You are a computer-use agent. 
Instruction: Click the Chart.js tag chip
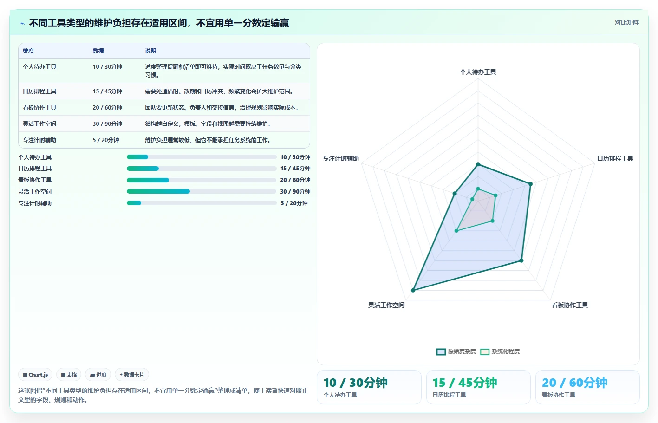[35, 375]
